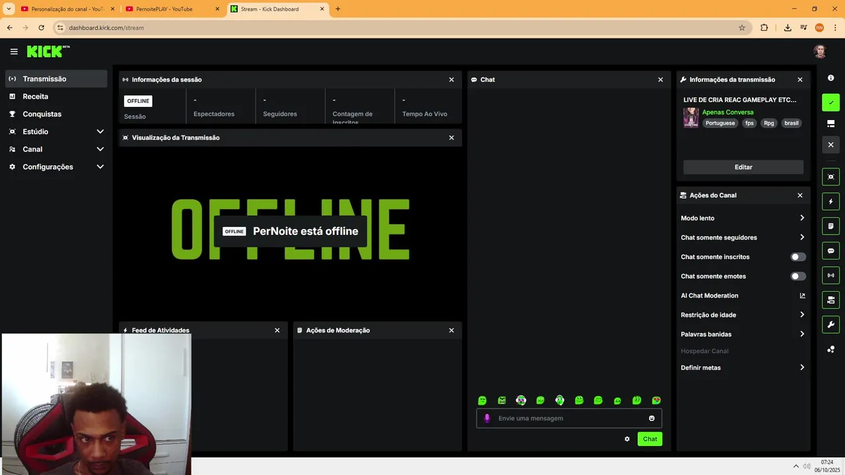Close the Ações do Canal panel

pos(800,195)
